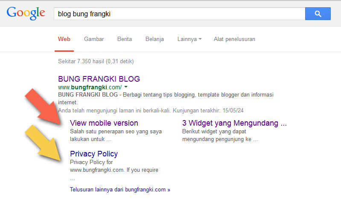Screen dimensions: 341x200
Task: Click the search box containing blog bung frangki
Action: (x=179, y=14)
